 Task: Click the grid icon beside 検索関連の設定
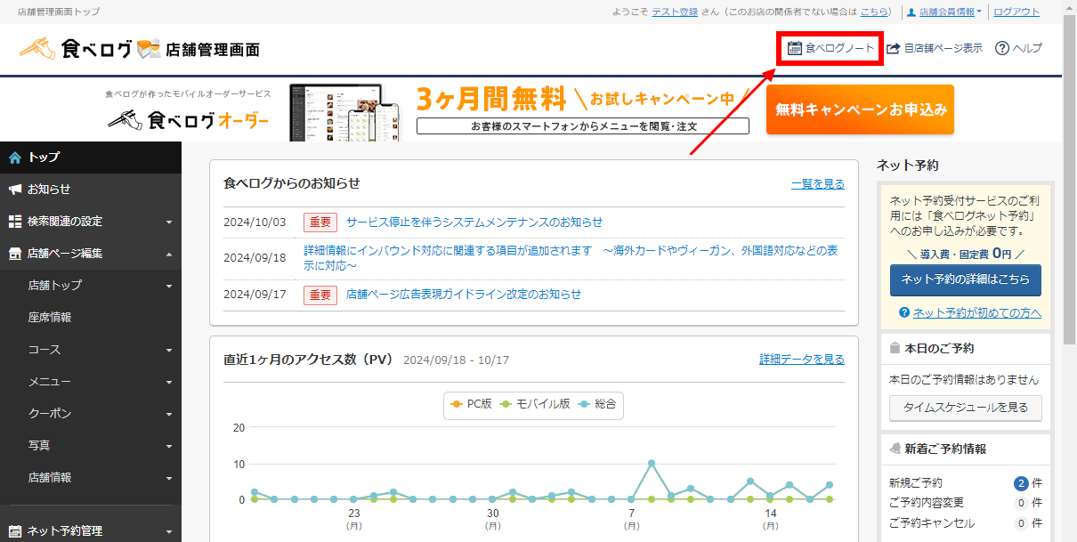click(15, 222)
